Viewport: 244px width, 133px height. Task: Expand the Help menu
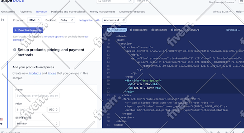pyautogui.click(x=240, y=12)
